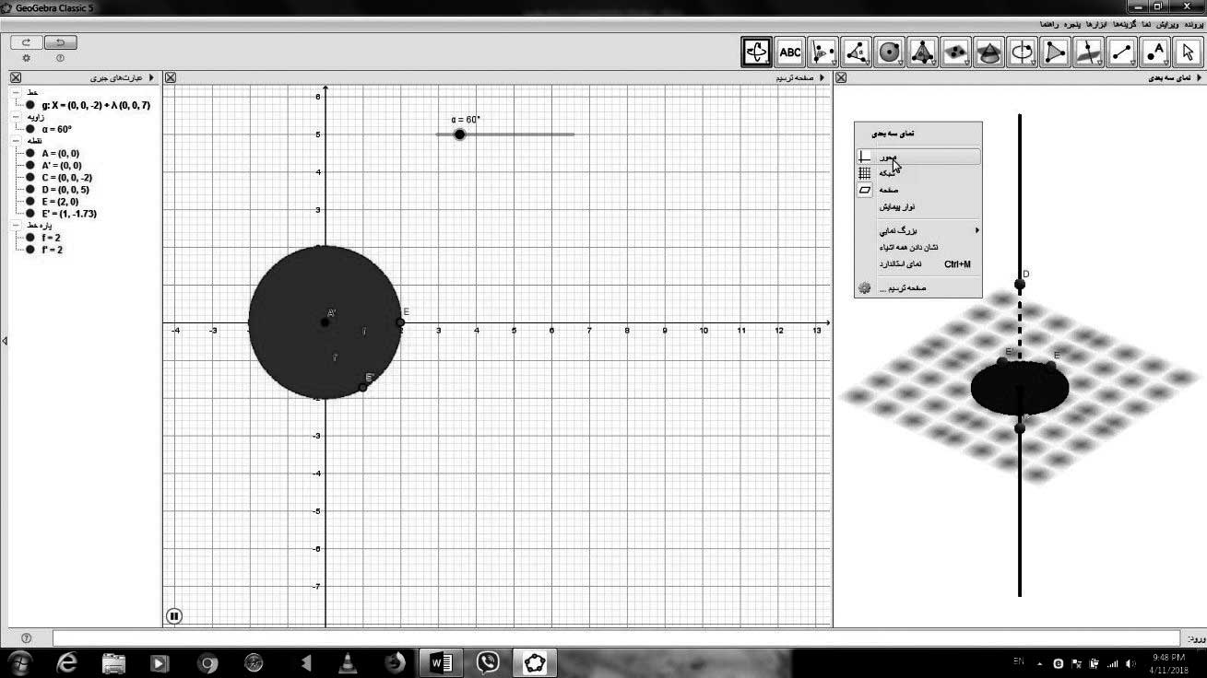Select the Sphere tool
Viewport: 1207px width, 678px height.
(890, 53)
